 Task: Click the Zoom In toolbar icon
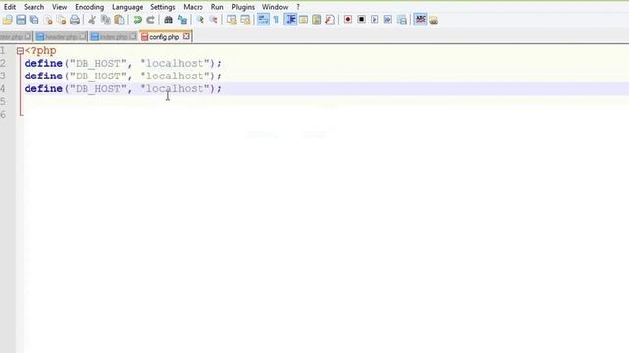coord(200,20)
